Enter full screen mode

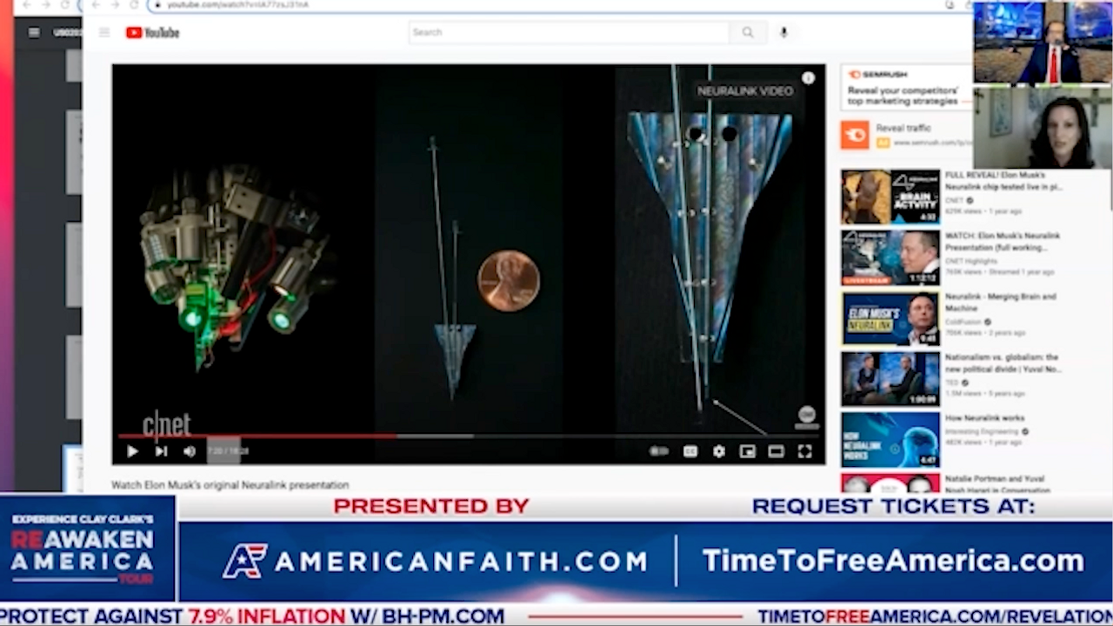pos(804,451)
